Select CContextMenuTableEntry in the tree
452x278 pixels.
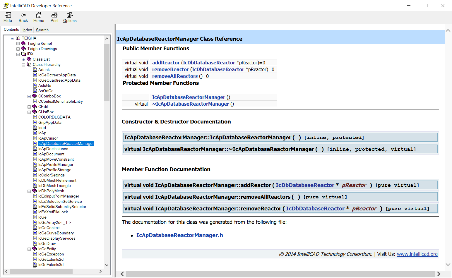pyautogui.click(x=61, y=101)
